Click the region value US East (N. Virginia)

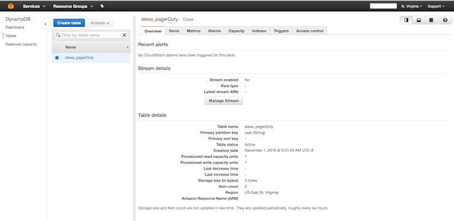tap(261, 193)
